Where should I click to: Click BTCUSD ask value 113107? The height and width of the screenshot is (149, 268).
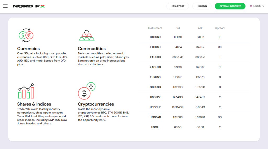click(x=200, y=37)
